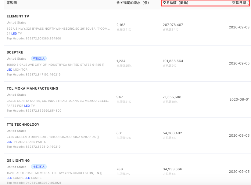Image resolution: width=251 pixels, height=185 pixels.
Task: Click SCEPTRE's 101,838,564 total amount
Action: (x=173, y=61)
